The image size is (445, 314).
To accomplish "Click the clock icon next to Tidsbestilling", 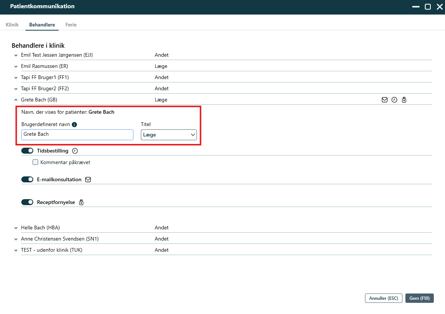I will point(75,151).
